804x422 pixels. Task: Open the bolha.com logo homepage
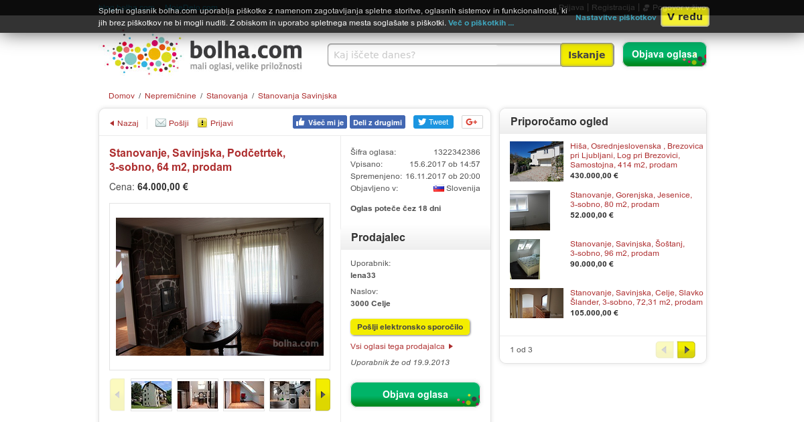point(203,54)
